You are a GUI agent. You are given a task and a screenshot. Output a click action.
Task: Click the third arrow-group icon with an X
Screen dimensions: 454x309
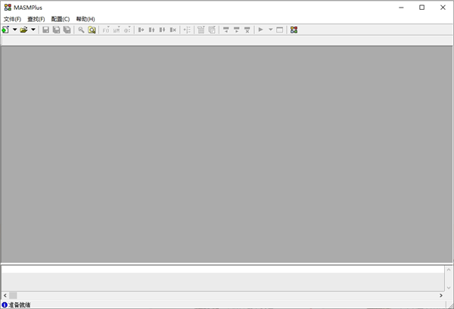[x=247, y=30]
